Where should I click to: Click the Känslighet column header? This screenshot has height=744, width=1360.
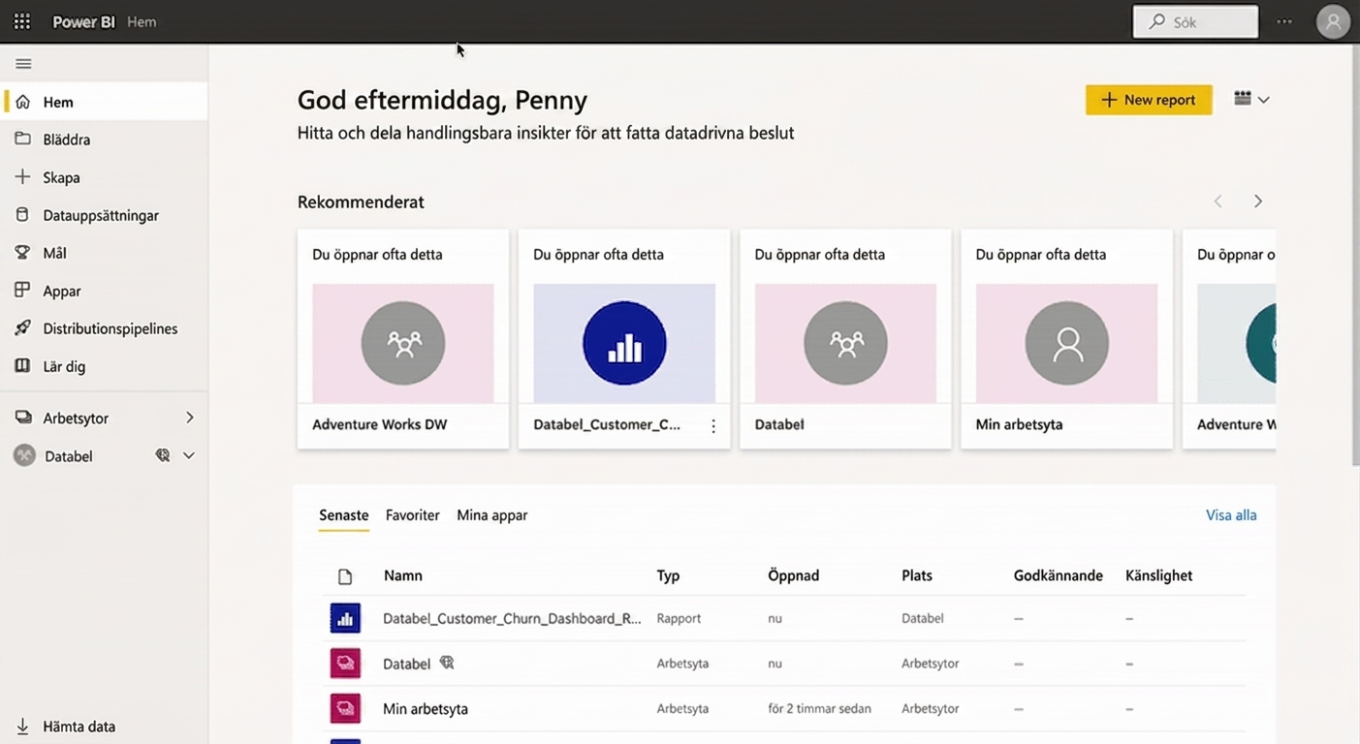point(1158,575)
